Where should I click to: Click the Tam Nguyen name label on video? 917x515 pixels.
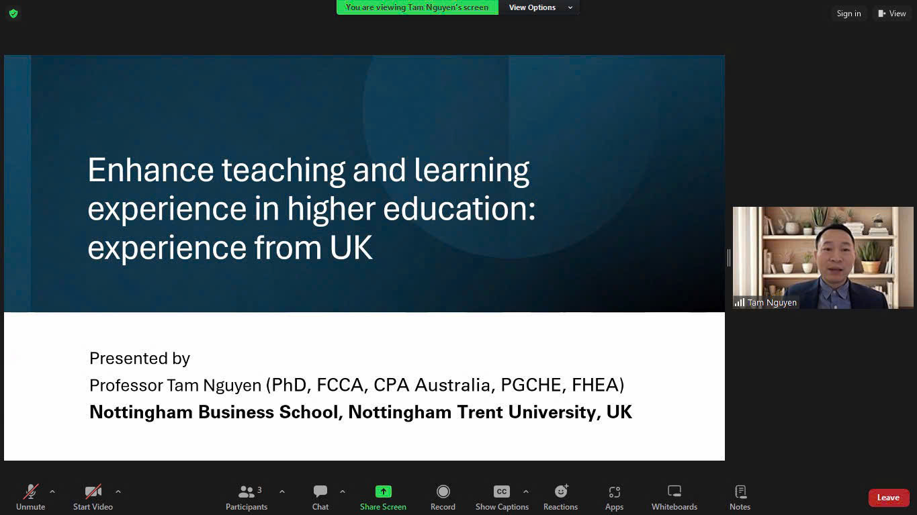tap(772, 303)
